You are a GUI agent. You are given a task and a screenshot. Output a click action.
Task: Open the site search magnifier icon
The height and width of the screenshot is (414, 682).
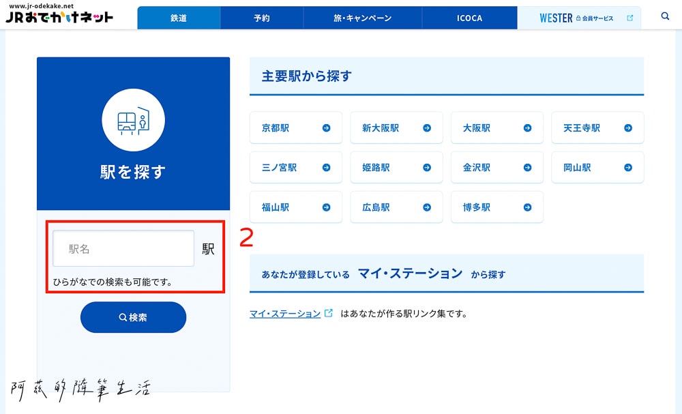tap(665, 16)
